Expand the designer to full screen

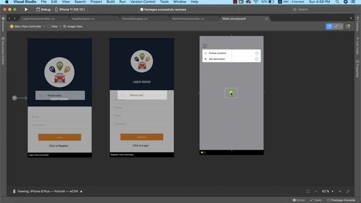[348, 191]
